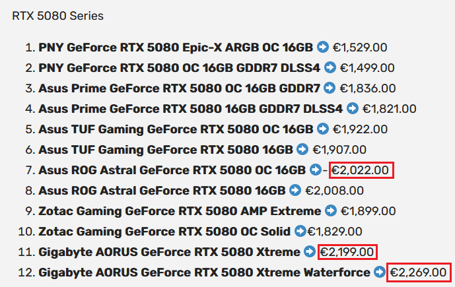
Task: Open the PNY GeForce RTX 5080 Epic-X ARGB link
Action: (176, 48)
